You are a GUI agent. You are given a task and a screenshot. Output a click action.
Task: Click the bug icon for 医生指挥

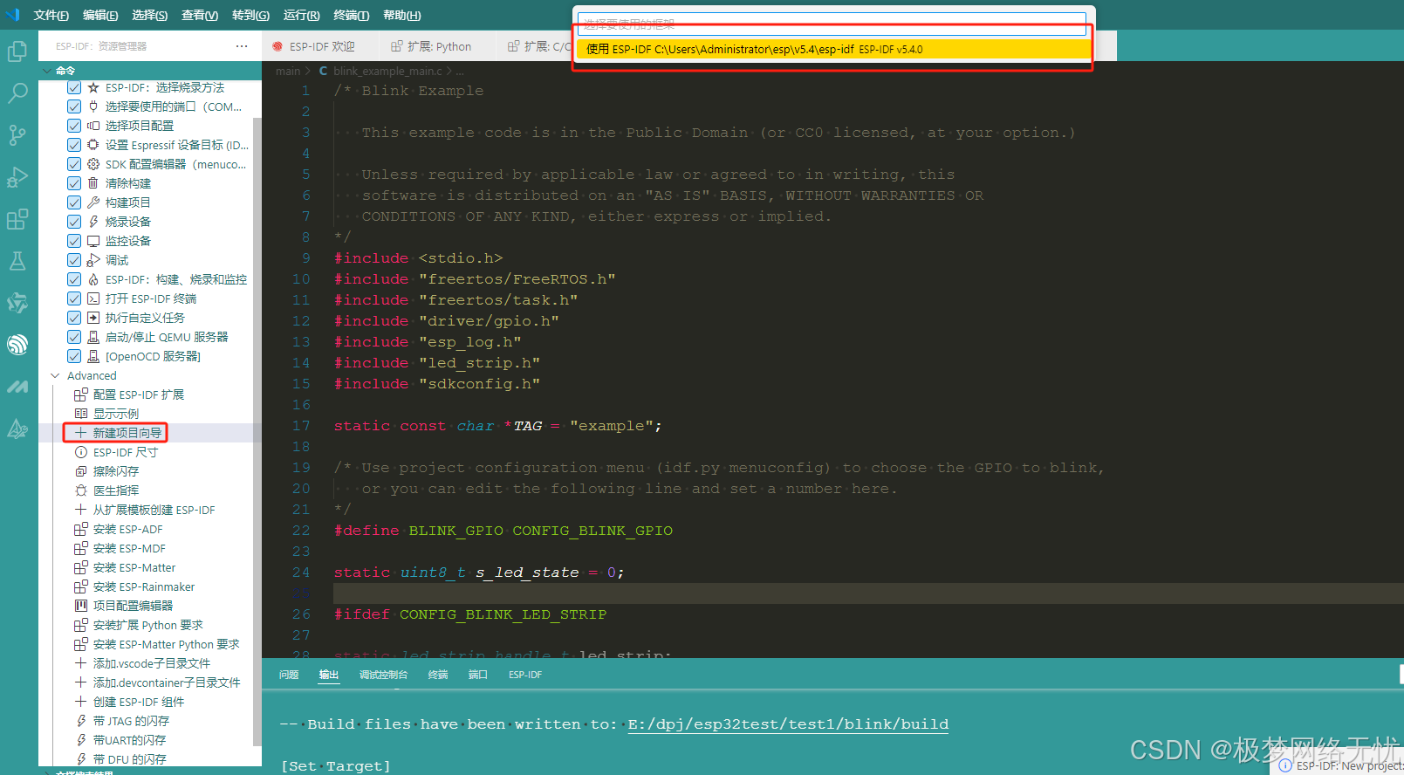click(81, 490)
